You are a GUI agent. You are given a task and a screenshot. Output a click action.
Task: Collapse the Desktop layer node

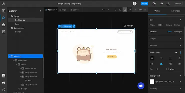point(10,56)
